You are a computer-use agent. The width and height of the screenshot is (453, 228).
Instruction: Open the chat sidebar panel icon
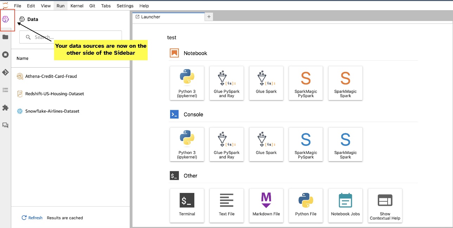click(5, 125)
